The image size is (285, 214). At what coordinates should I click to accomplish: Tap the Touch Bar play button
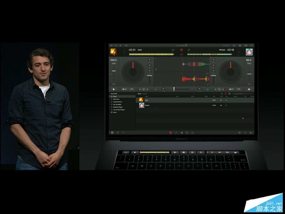click(135, 152)
